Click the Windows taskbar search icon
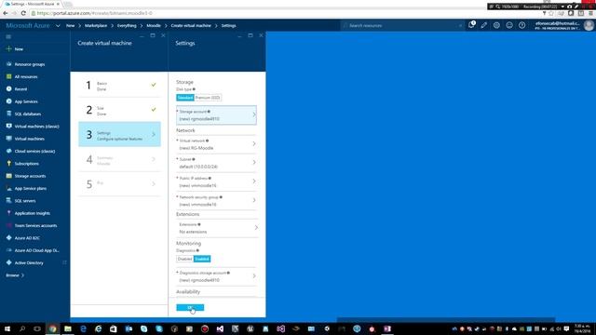 [22, 328]
